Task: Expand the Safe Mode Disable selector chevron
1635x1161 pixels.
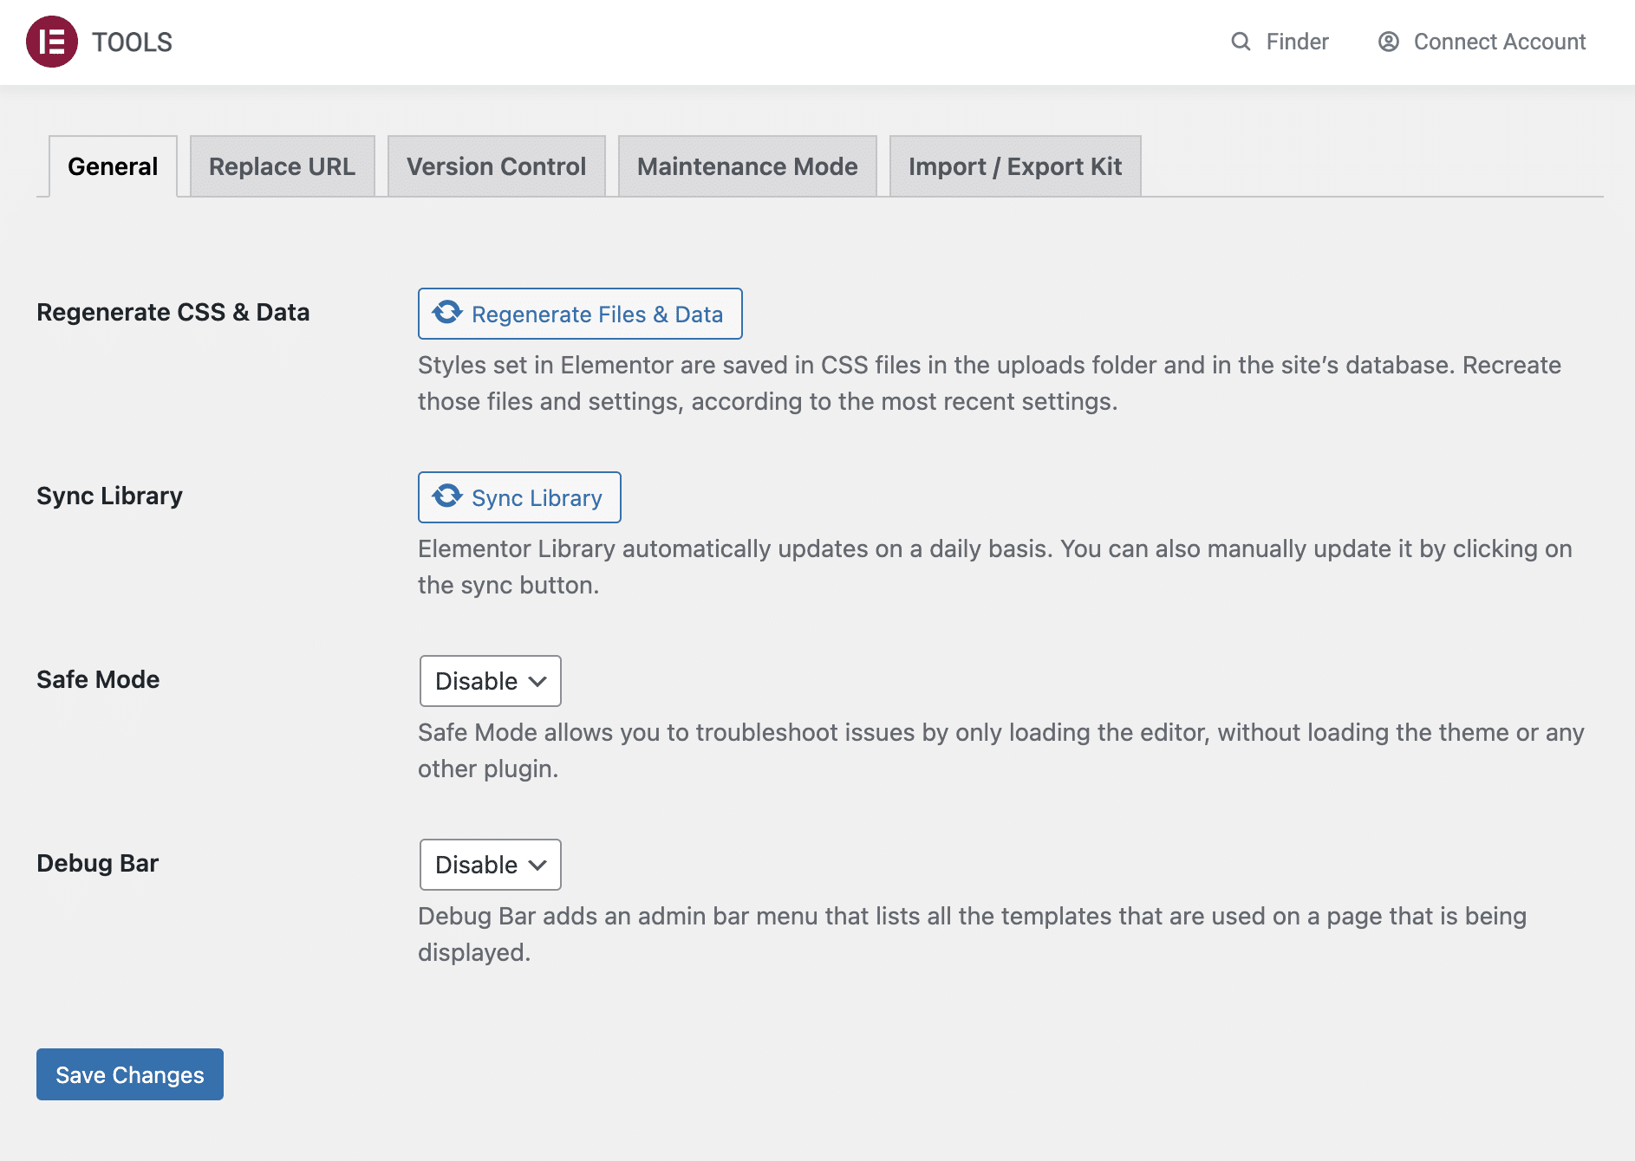Action: click(x=536, y=681)
